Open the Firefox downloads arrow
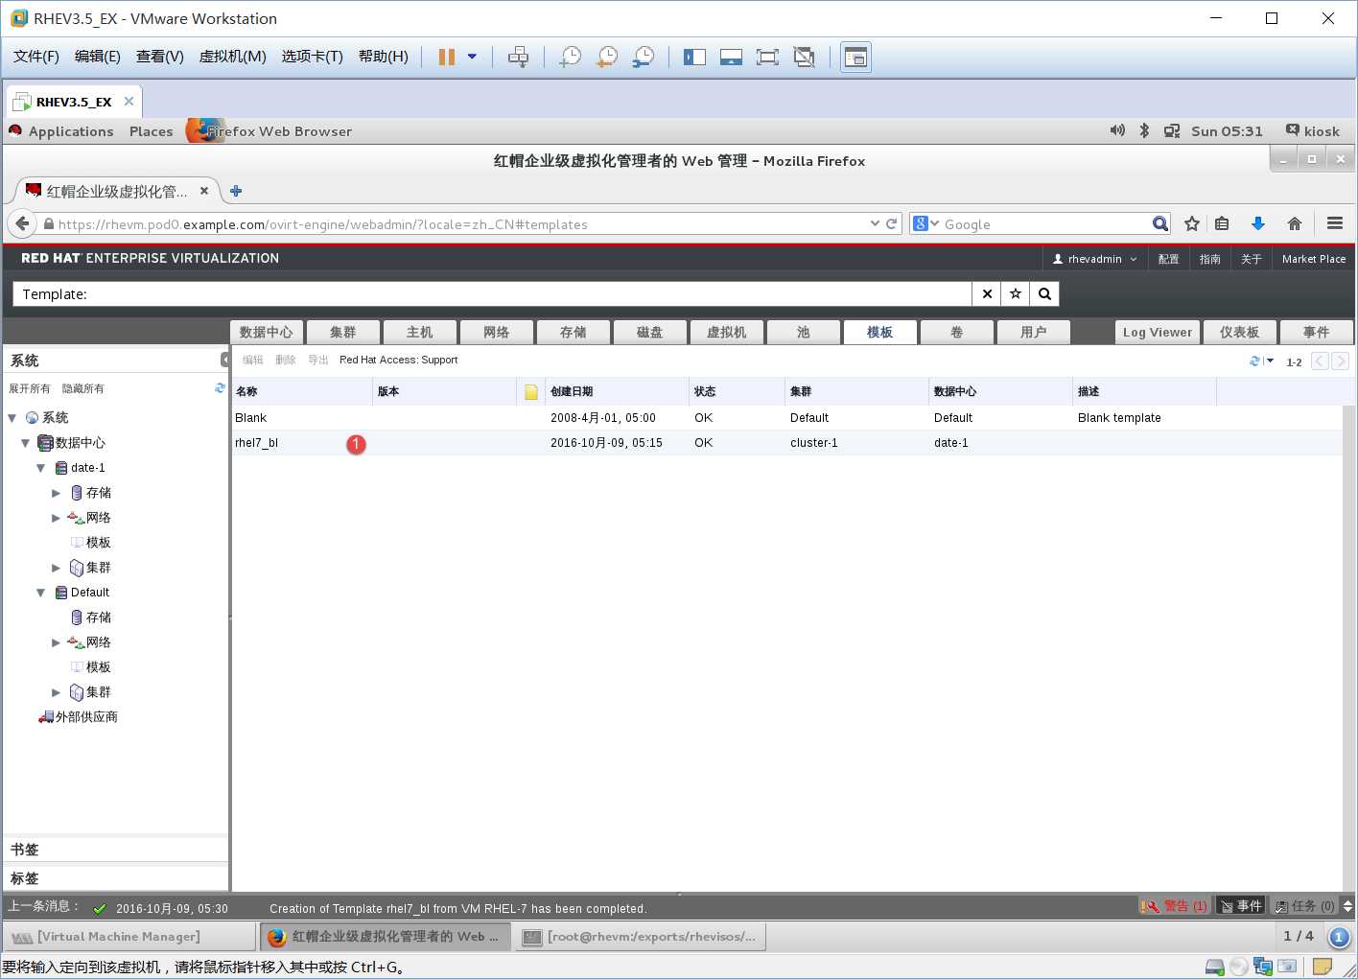This screenshot has height=979, width=1358. point(1258,223)
